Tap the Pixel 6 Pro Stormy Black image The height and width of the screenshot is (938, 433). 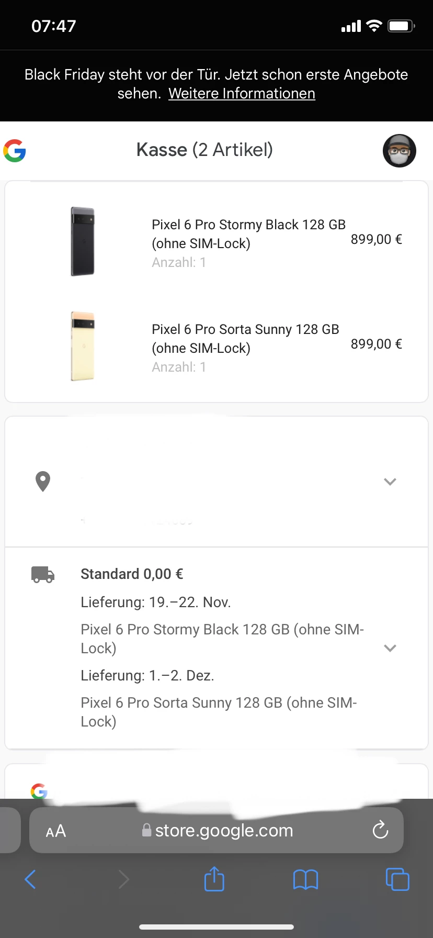[x=83, y=241]
